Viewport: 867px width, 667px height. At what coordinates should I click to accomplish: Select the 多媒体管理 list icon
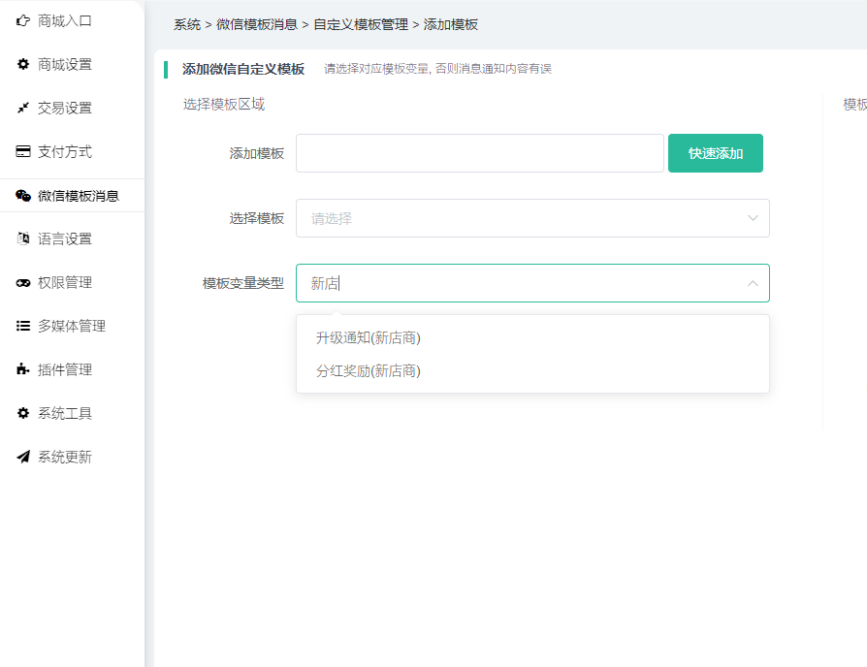23,326
